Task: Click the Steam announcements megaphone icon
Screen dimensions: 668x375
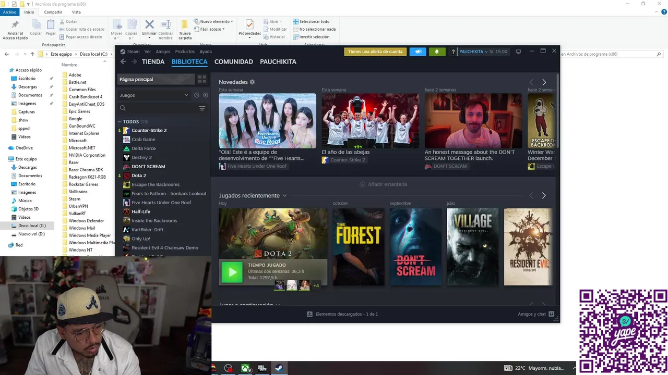Action: coord(417,52)
